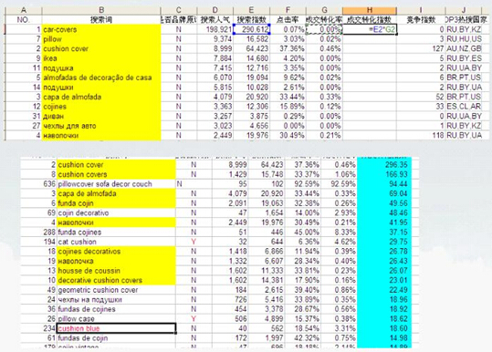Viewport: 492px width, 352px height.
Task: Select column A header
Action: (23, 11)
